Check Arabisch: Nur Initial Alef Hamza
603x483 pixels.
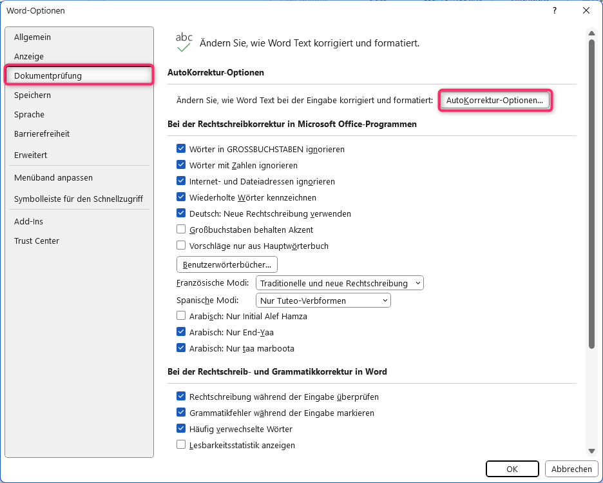(x=181, y=315)
